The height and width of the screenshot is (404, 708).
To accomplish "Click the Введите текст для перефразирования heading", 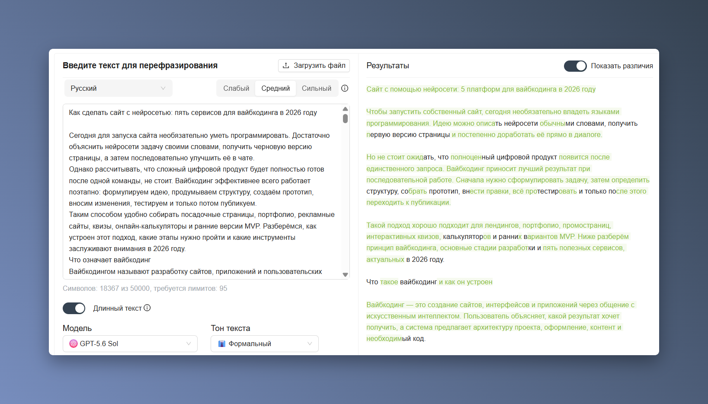I will (x=140, y=65).
